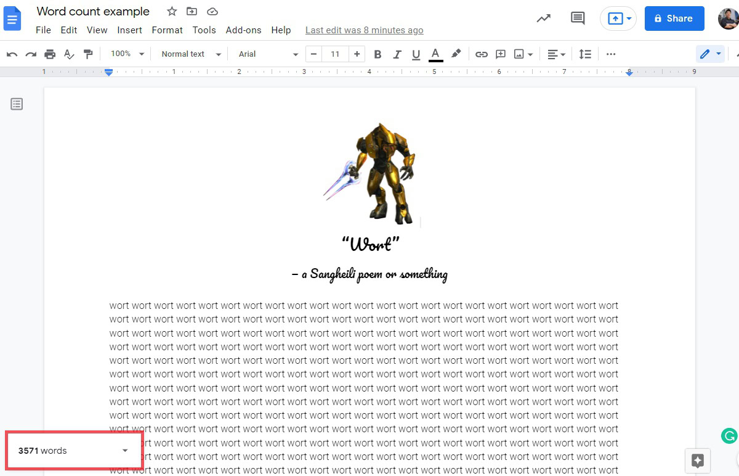Open the font family dropdown
Screen dimensions: 739x476
[266, 54]
